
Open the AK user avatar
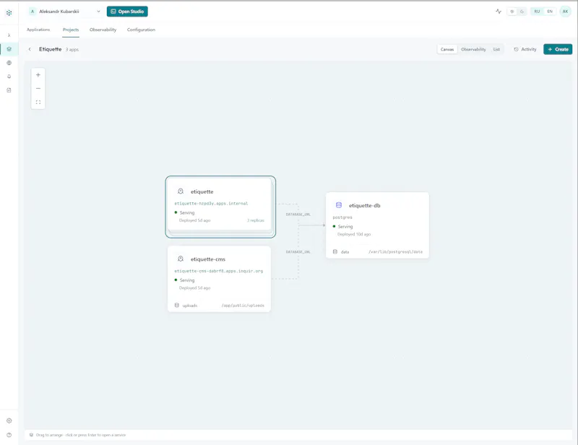[x=565, y=12]
